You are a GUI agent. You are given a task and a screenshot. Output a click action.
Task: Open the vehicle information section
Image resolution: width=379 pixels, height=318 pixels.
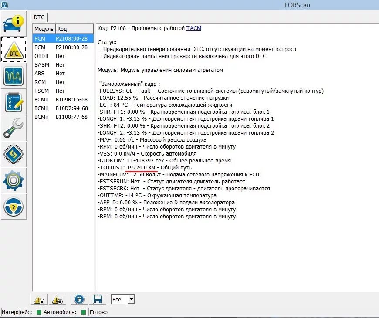coord(14,24)
